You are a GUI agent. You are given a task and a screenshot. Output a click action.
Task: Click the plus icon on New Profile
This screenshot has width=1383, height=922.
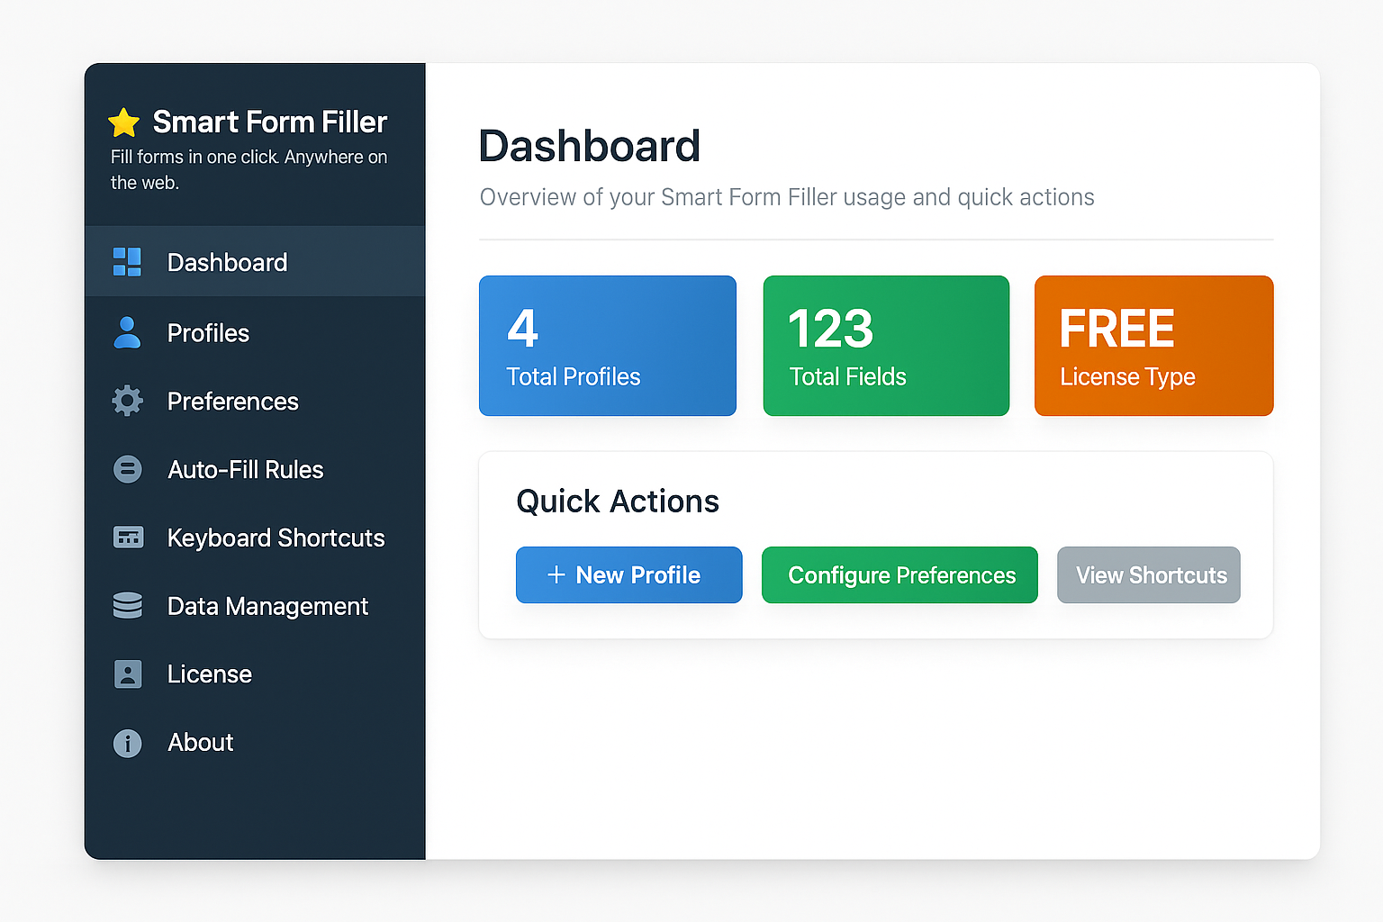pyautogui.click(x=556, y=574)
